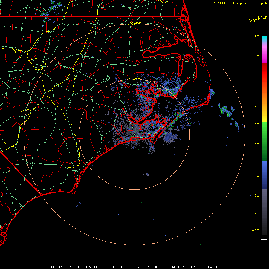Click the 14:19 timestamp in the caption
The width and height of the screenshot is (269, 269).
click(214, 267)
